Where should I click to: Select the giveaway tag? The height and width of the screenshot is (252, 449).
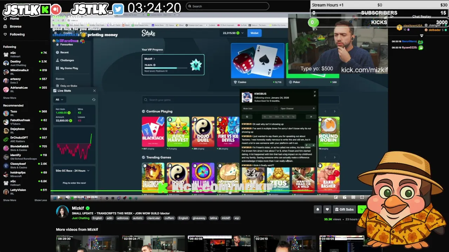199,218
